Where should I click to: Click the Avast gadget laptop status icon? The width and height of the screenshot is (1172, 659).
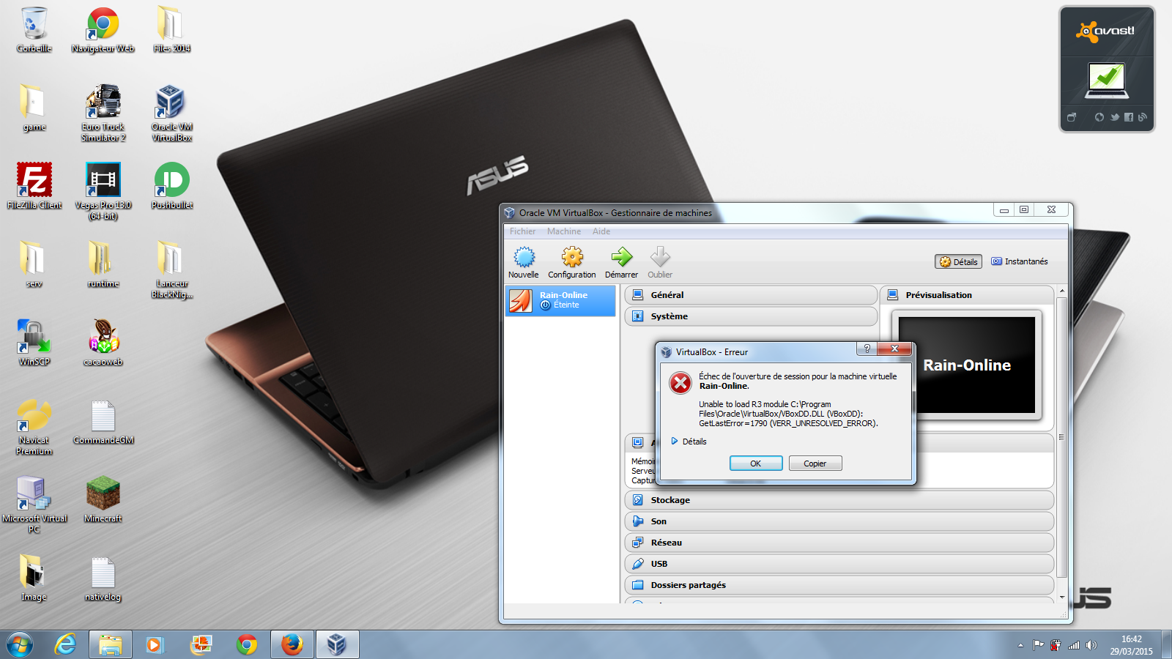(1107, 81)
